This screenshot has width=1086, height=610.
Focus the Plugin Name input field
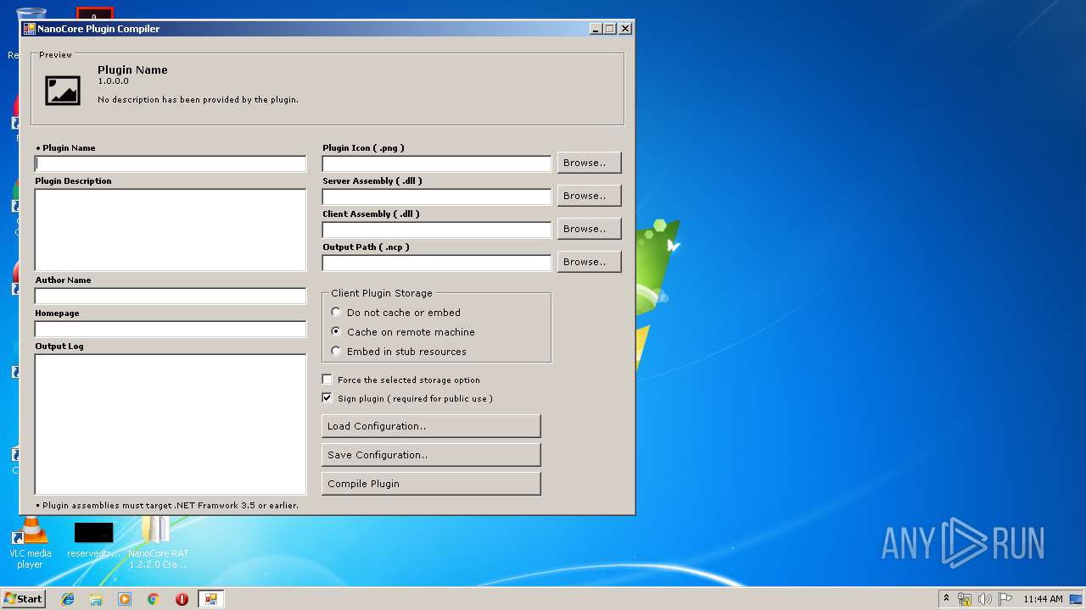tap(171, 164)
